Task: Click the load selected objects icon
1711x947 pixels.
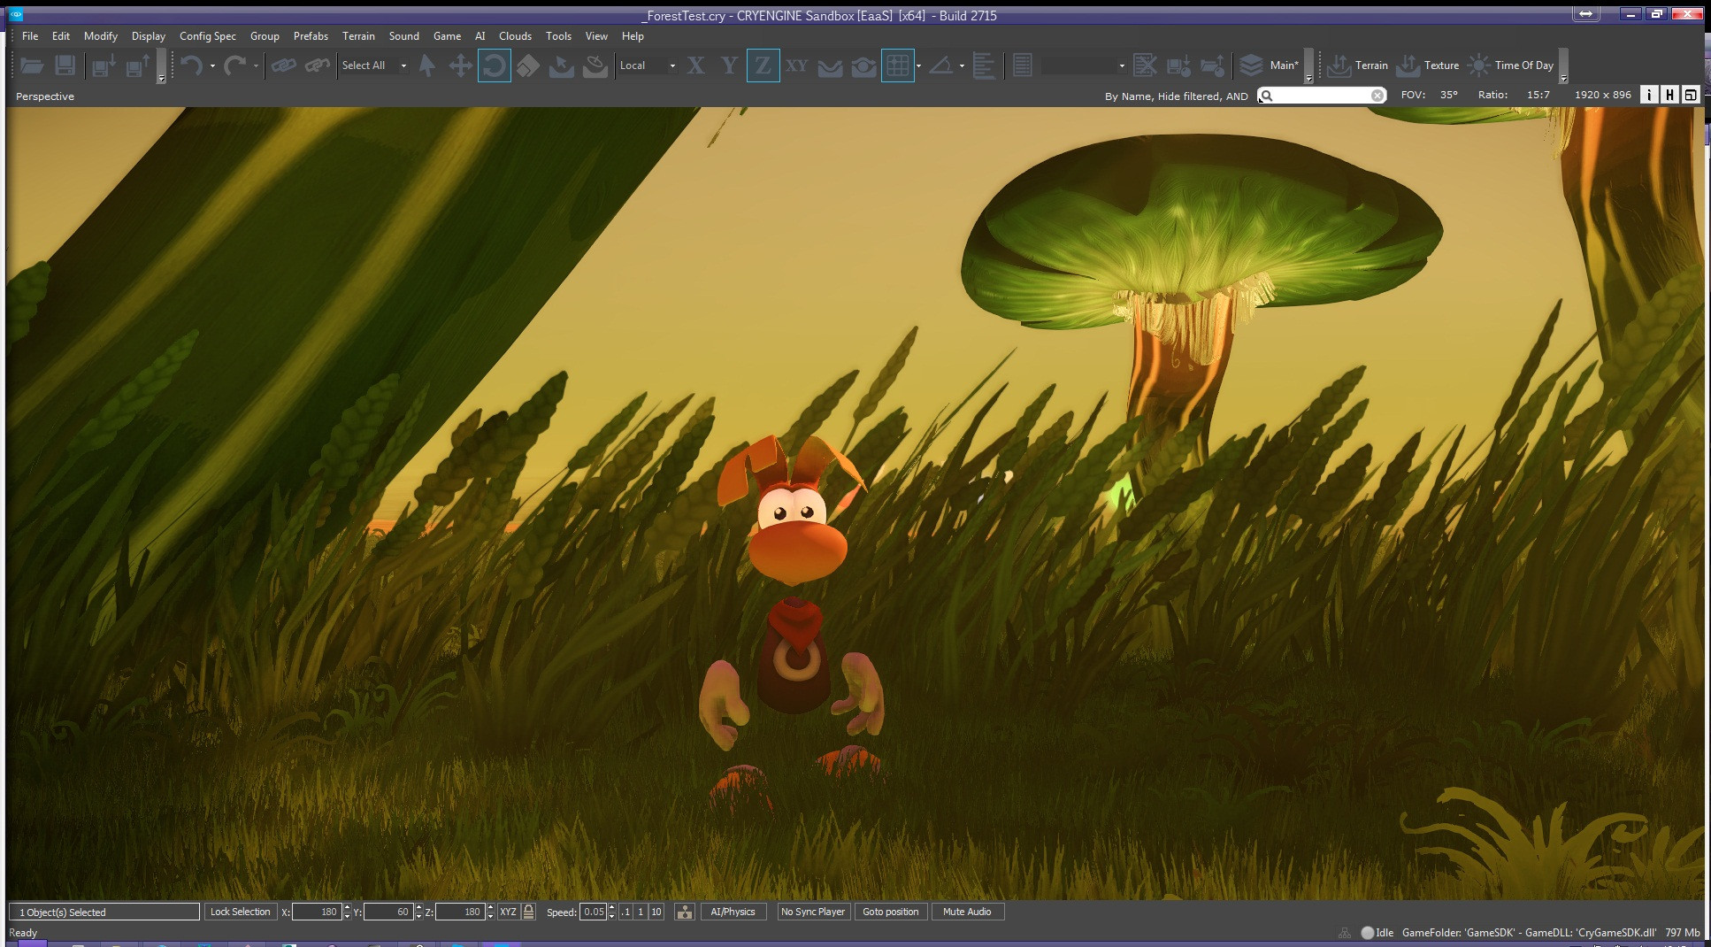Action: pos(1212,65)
